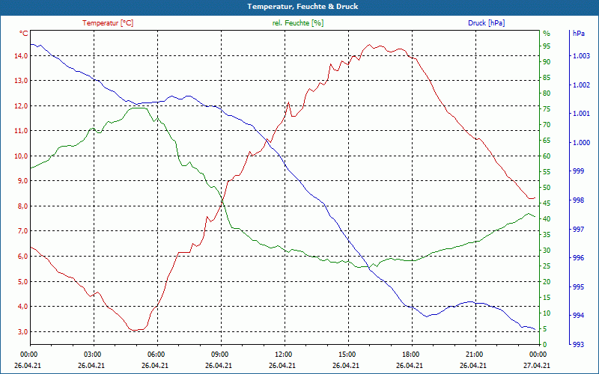
Task: Click the blue 996 pressure axis value
Action: click(579, 258)
